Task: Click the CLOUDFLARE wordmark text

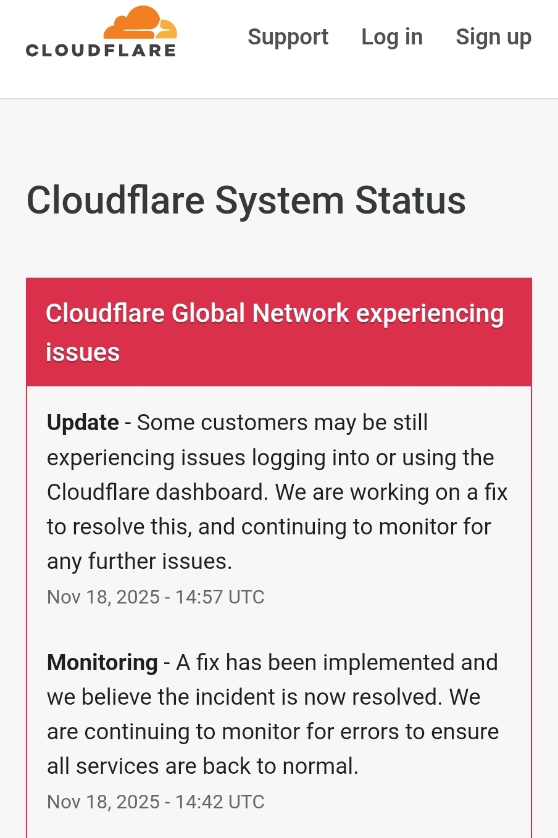Action: click(x=101, y=50)
